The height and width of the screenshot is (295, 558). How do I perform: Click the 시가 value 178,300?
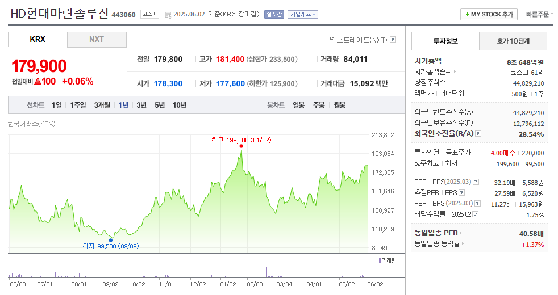point(168,83)
